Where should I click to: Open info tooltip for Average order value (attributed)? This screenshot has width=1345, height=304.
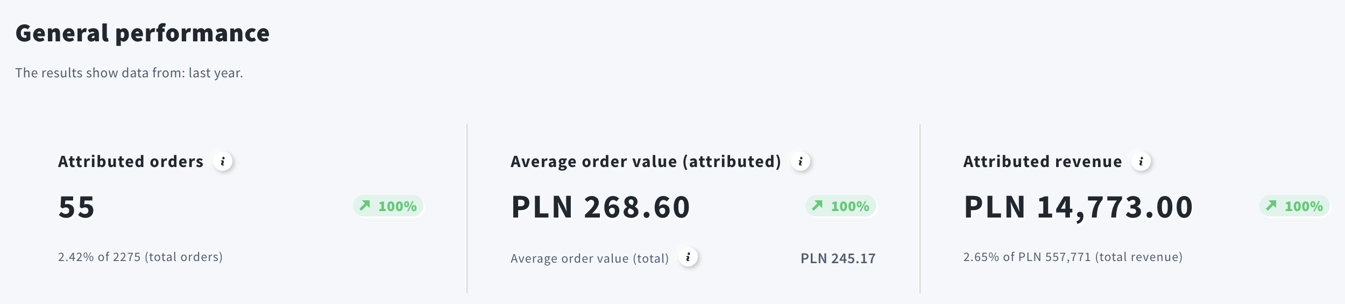coord(800,161)
